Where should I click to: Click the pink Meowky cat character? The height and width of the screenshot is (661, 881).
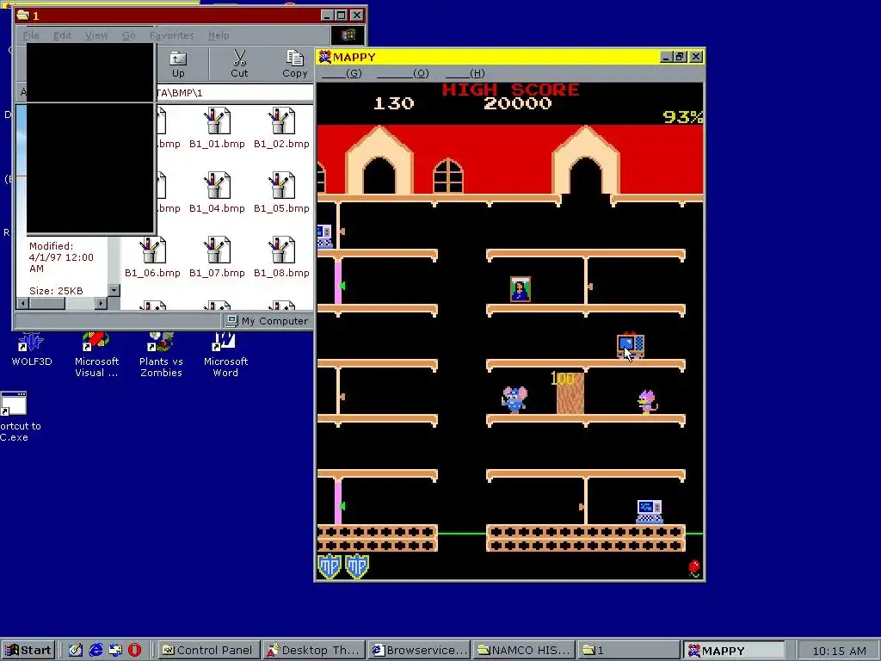point(647,402)
